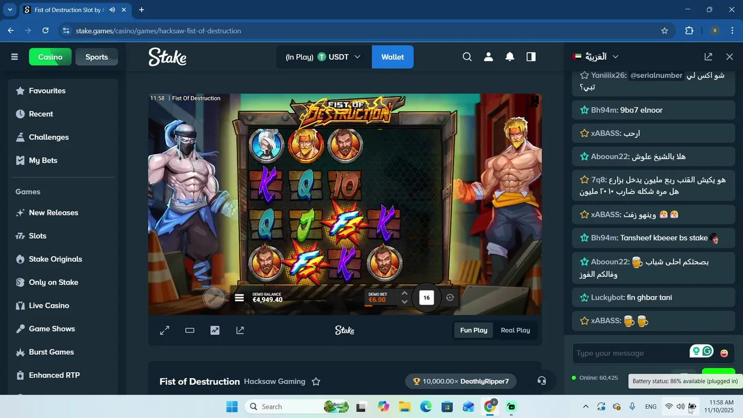Viewport: 743px width, 418px height.
Task: Open File Explorer from taskbar
Action: (405, 406)
